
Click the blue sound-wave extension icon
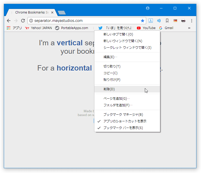point(159,21)
